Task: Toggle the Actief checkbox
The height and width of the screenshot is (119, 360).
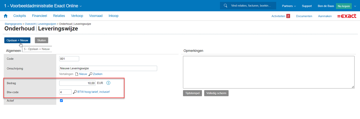Action: click(61, 100)
